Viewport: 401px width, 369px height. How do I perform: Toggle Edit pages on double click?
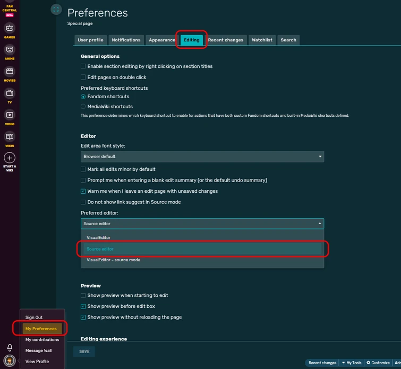coord(83,78)
